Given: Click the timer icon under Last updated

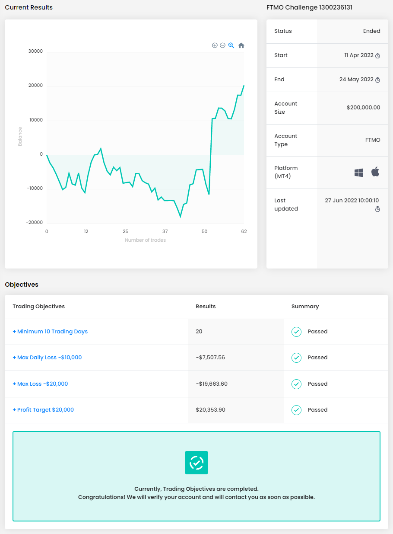Looking at the screenshot, I should point(377,209).
